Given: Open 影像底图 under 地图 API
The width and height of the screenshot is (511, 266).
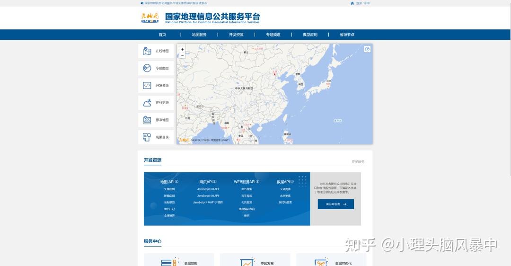Looking at the screenshot, I should (x=169, y=196).
